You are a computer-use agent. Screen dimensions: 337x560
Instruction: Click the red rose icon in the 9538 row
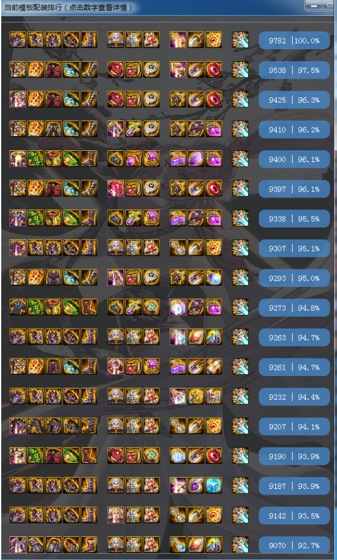pyautogui.click(x=115, y=69)
